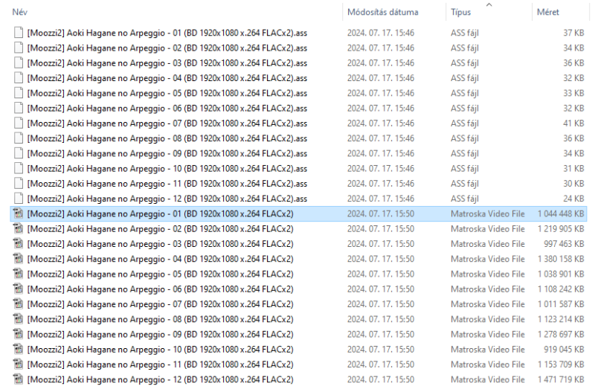This screenshot has height=389, width=595.
Task: Select subtitle file name Arpeggio - 03 .ass
Action: 167,63
